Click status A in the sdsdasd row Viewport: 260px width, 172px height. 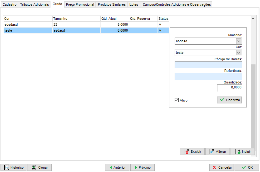(163, 24)
